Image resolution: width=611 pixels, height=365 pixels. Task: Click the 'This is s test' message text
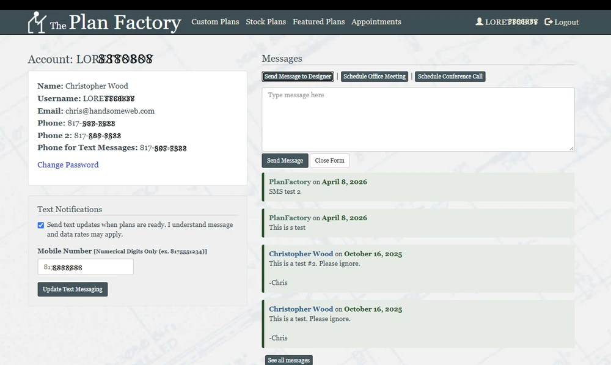click(287, 227)
